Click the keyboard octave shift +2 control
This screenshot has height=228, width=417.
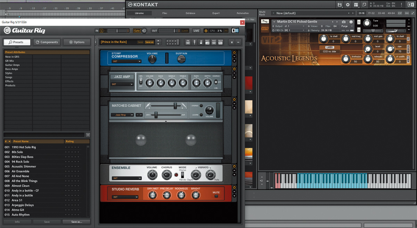(x=261, y=181)
